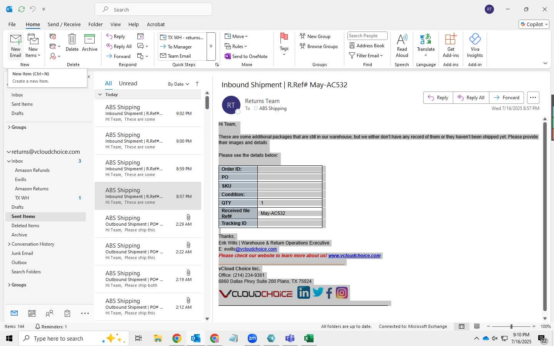Screen dimensions: 554x346
Task: Switch to Calendar view in navigation bar
Action: (x=32, y=313)
